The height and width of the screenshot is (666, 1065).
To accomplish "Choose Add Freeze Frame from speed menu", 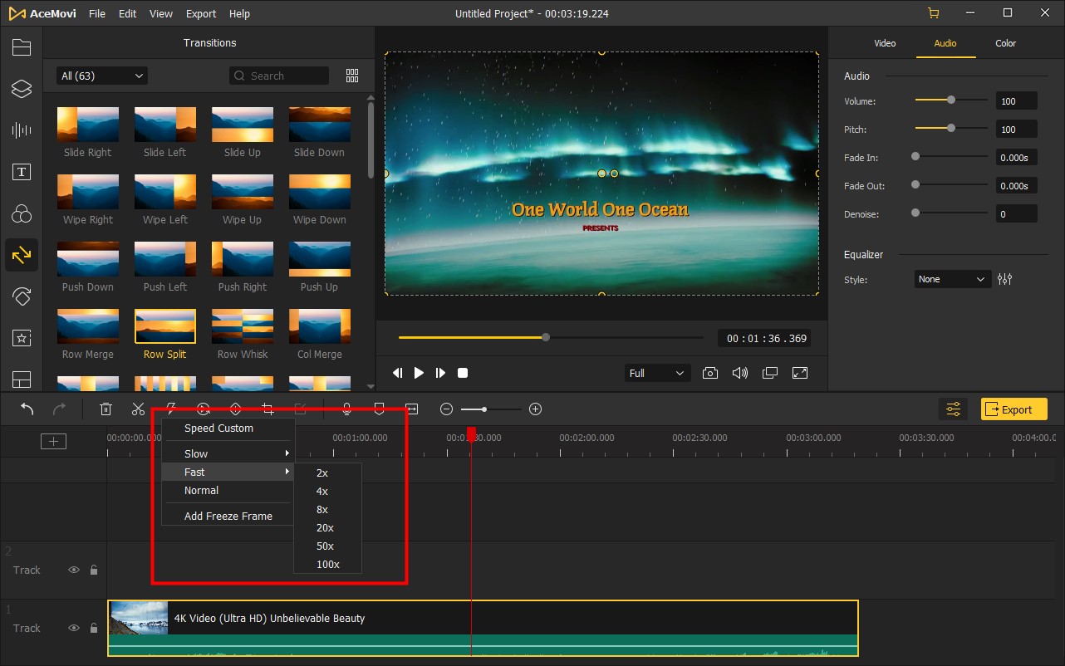I will point(228,517).
